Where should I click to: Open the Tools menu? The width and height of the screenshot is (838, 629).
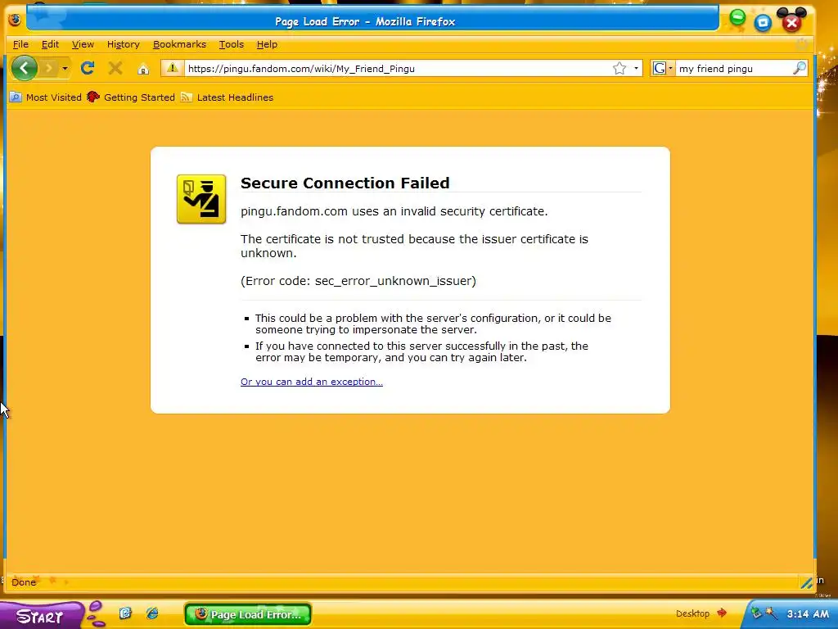tap(231, 44)
